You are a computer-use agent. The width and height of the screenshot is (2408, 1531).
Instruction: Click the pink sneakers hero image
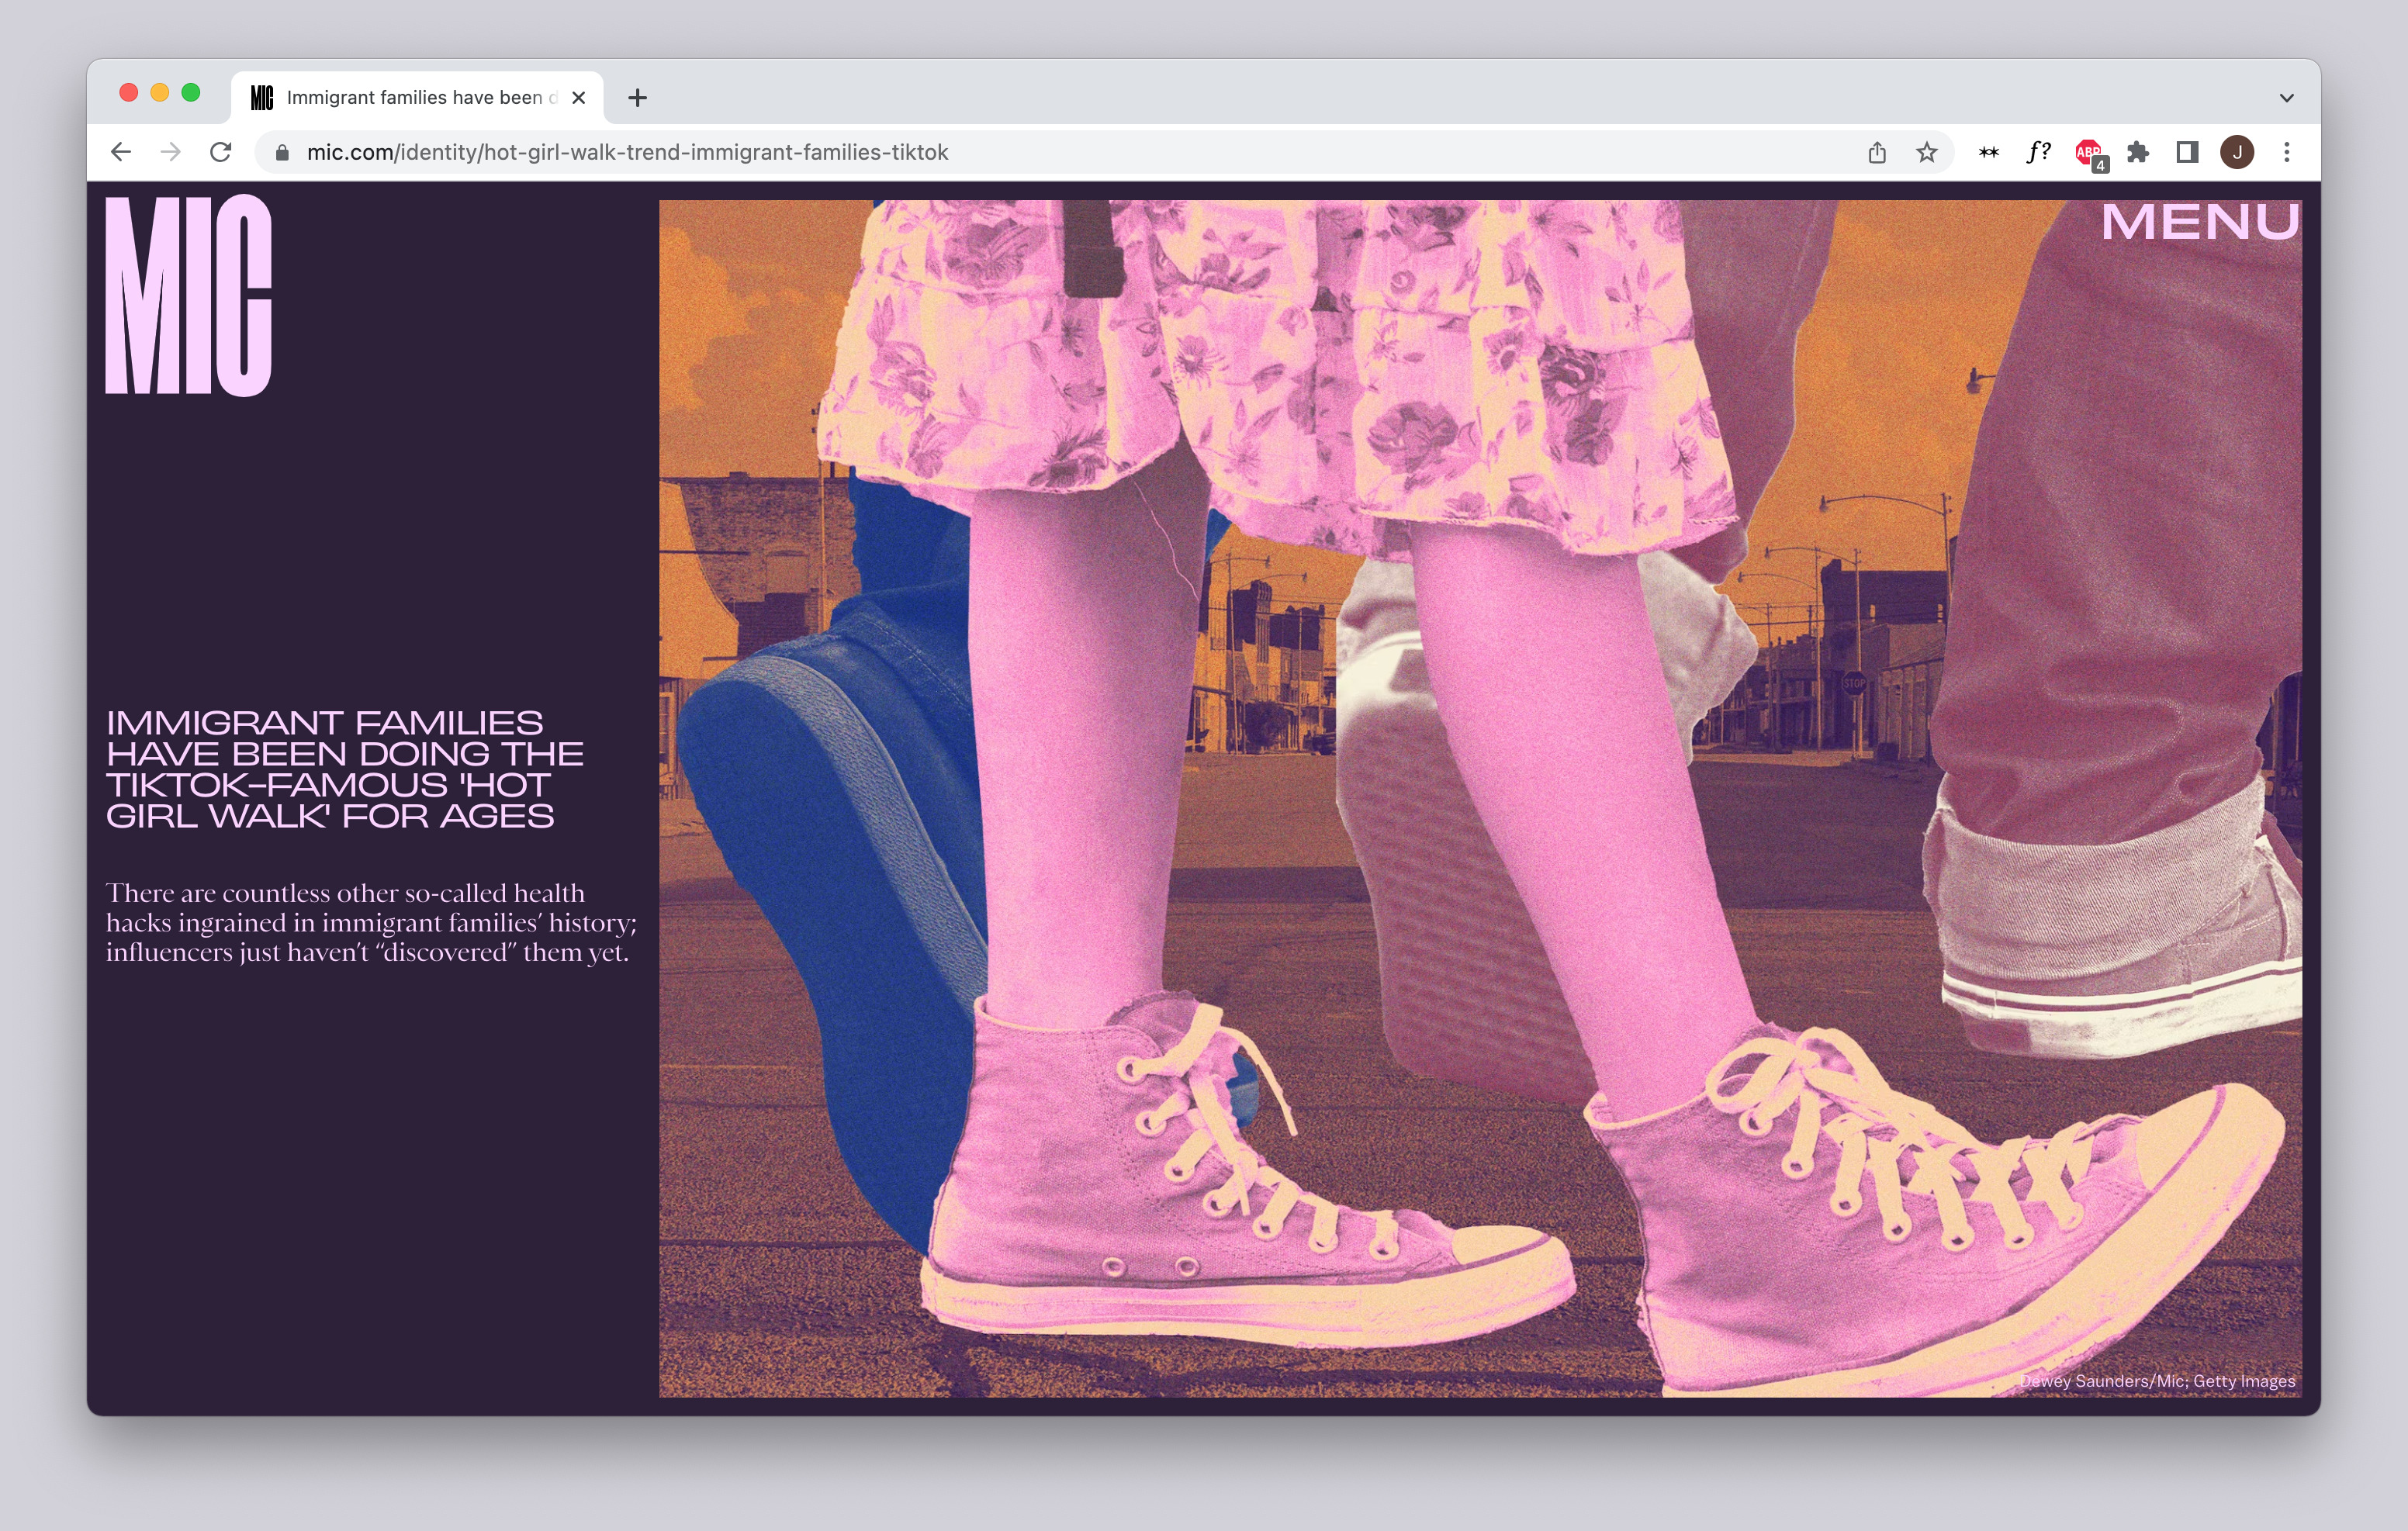(x=1480, y=798)
